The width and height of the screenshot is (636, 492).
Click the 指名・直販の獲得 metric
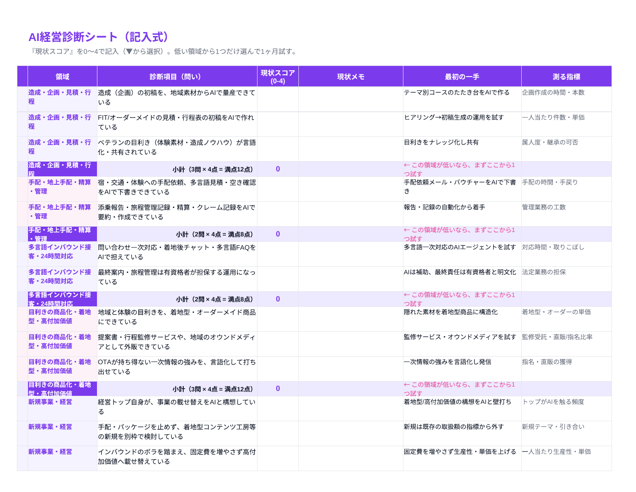tap(547, 362)
